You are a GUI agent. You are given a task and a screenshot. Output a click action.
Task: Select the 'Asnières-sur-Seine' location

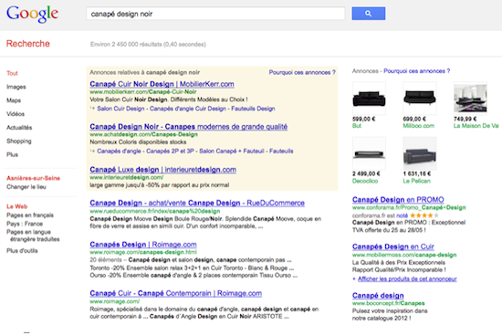[x=33, y=178]
